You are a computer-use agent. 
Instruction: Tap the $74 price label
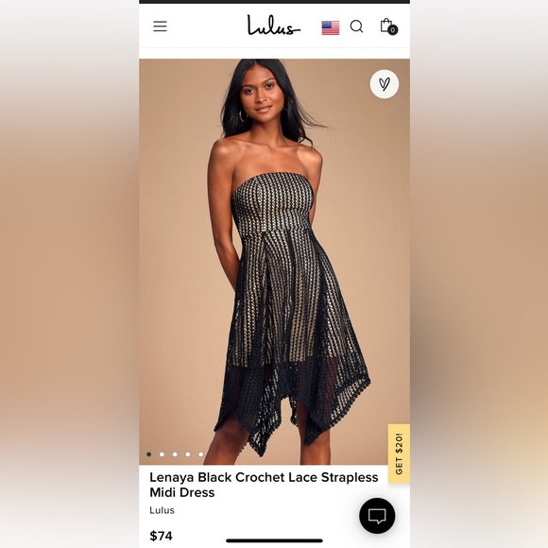click(x=161, y=536)
